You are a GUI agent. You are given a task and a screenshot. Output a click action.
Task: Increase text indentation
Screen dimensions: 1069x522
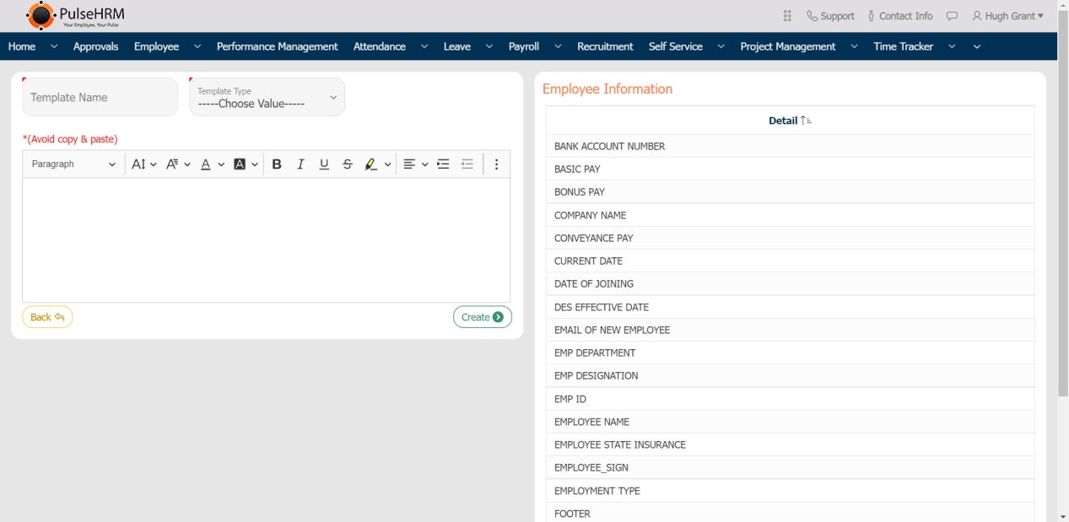(x=443, y=164)
